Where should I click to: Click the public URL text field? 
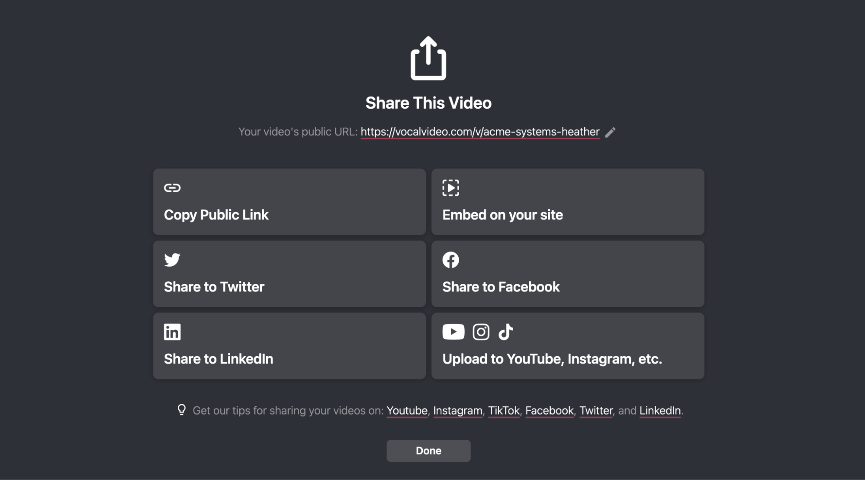click(x=480, y=131)
